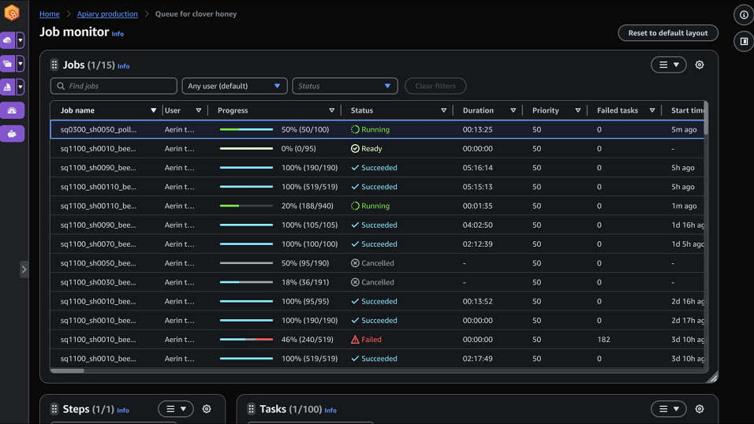The width and height of the screenshot is (754, 424).
Task: Sort by Job name column arrow
Action: 153,110
